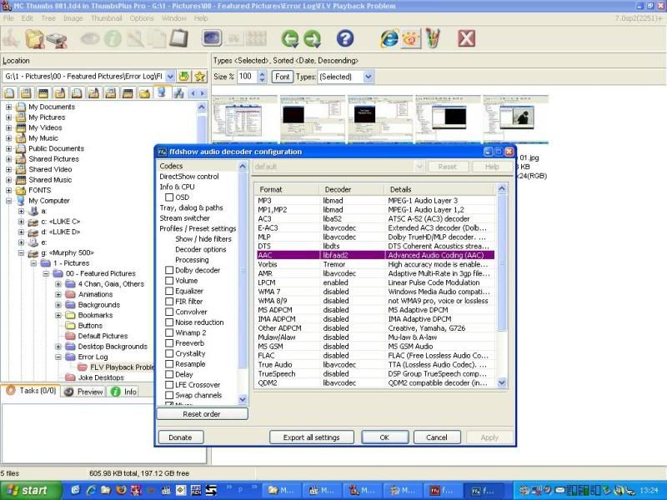667x500 pixels.
Task: Enable the FIR filter checkbox
Action: (x=169, y=302)
